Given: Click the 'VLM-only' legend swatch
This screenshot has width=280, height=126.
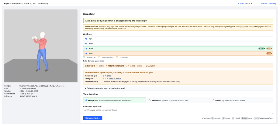Looking at the screenshot, I should 117,57.
